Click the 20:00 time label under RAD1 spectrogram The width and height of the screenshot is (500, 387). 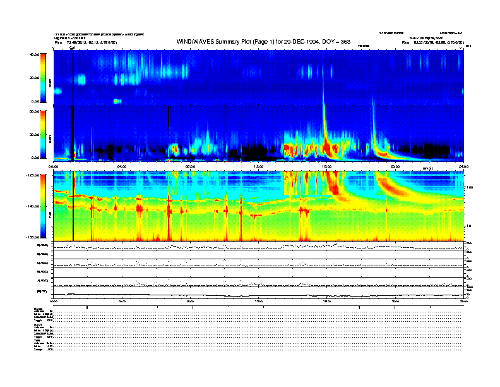395,166
